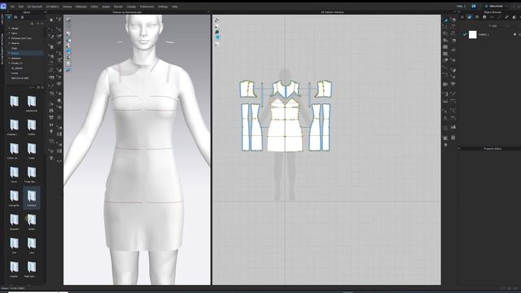Open the Help menu
This screenshot has width=521, height=293.
coord(174,7)
